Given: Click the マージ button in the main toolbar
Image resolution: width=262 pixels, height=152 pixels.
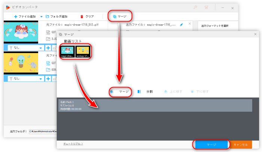Looking at the screenshot, I should (120, 16).
